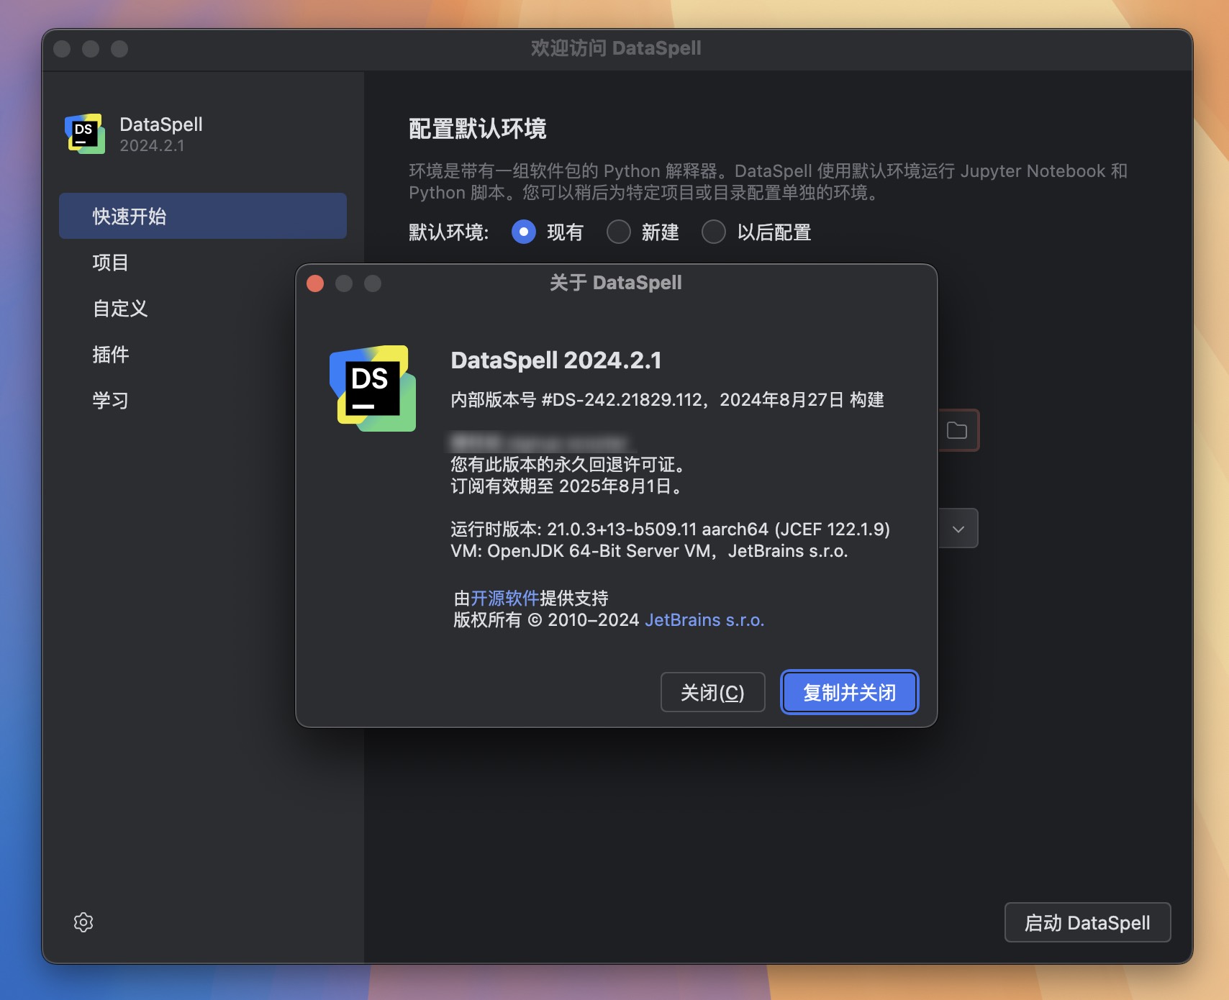
Task: Click the 版权所有 © 2010–2024 text
Action: coord(546,620)
